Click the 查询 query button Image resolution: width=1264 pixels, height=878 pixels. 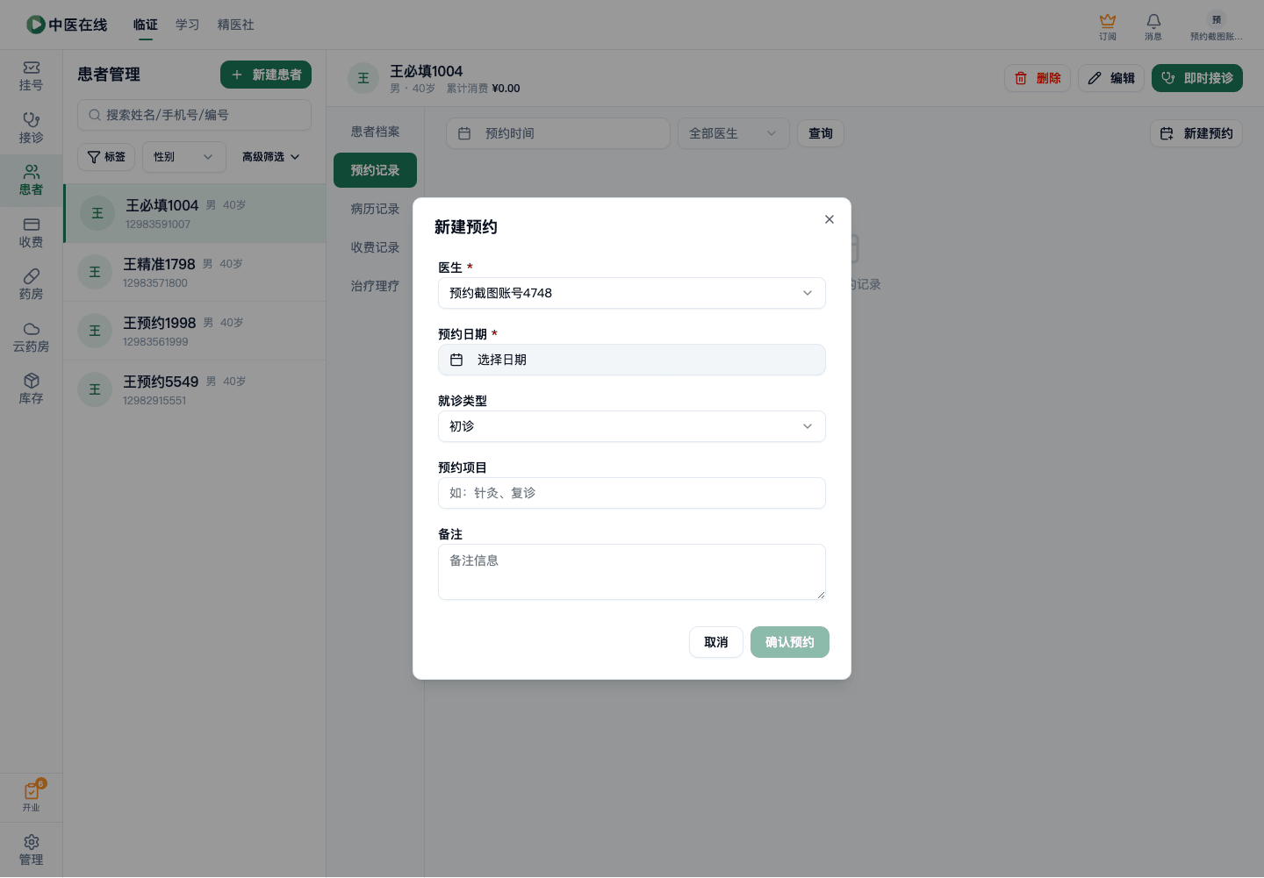click(x=821, y=133)
